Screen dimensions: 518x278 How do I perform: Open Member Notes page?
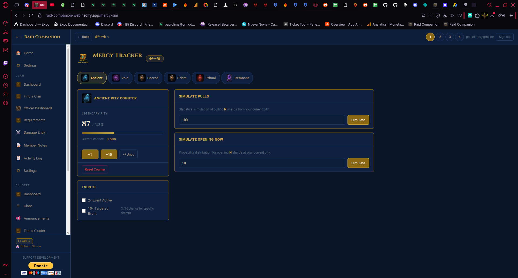coord(35,145)
